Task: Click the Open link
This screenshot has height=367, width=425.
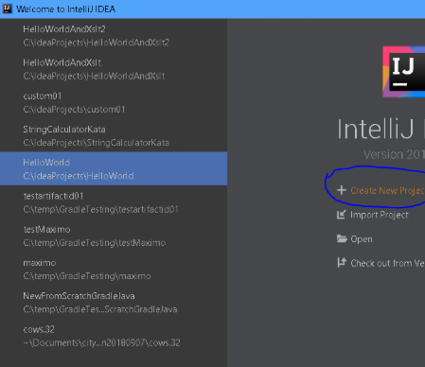Action: [x=362, y=239]
